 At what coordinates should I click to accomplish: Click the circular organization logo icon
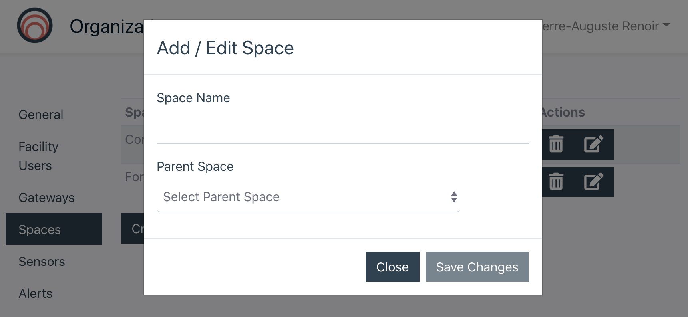(x=35, y=25)
